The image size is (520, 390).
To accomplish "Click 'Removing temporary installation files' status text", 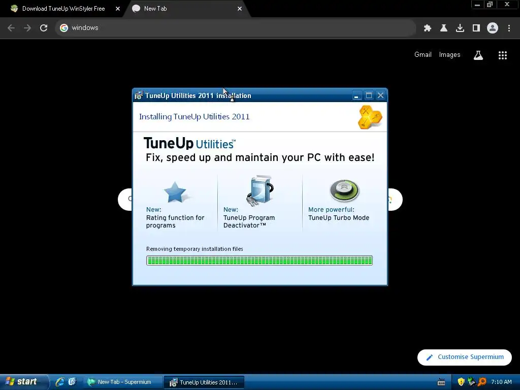I will tap(194, 249).
